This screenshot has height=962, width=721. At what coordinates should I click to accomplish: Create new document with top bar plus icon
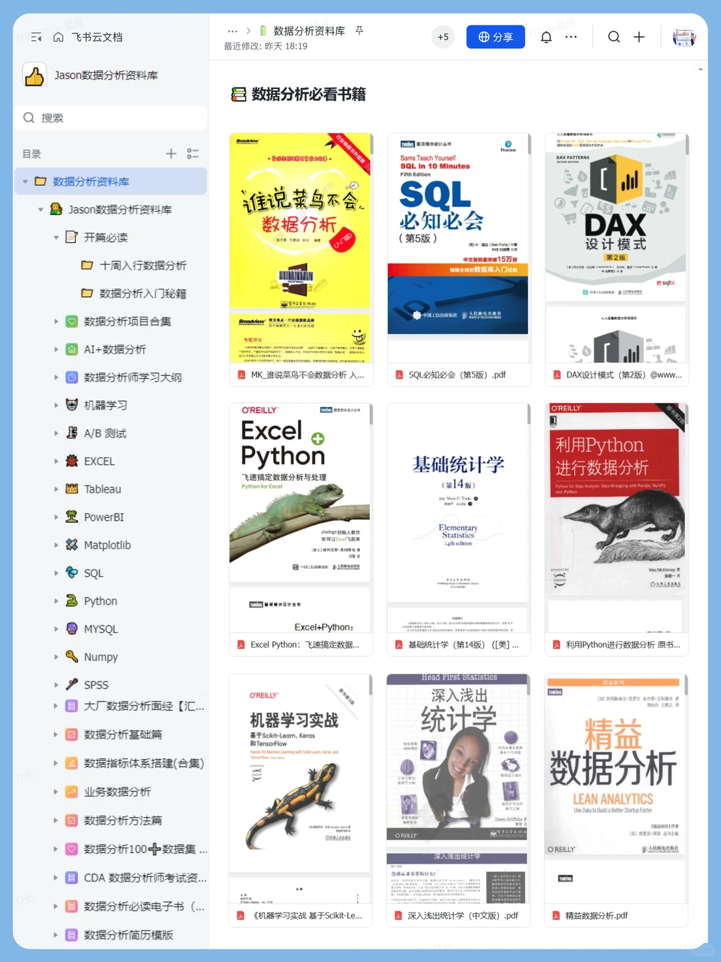(x=639, y=37)
